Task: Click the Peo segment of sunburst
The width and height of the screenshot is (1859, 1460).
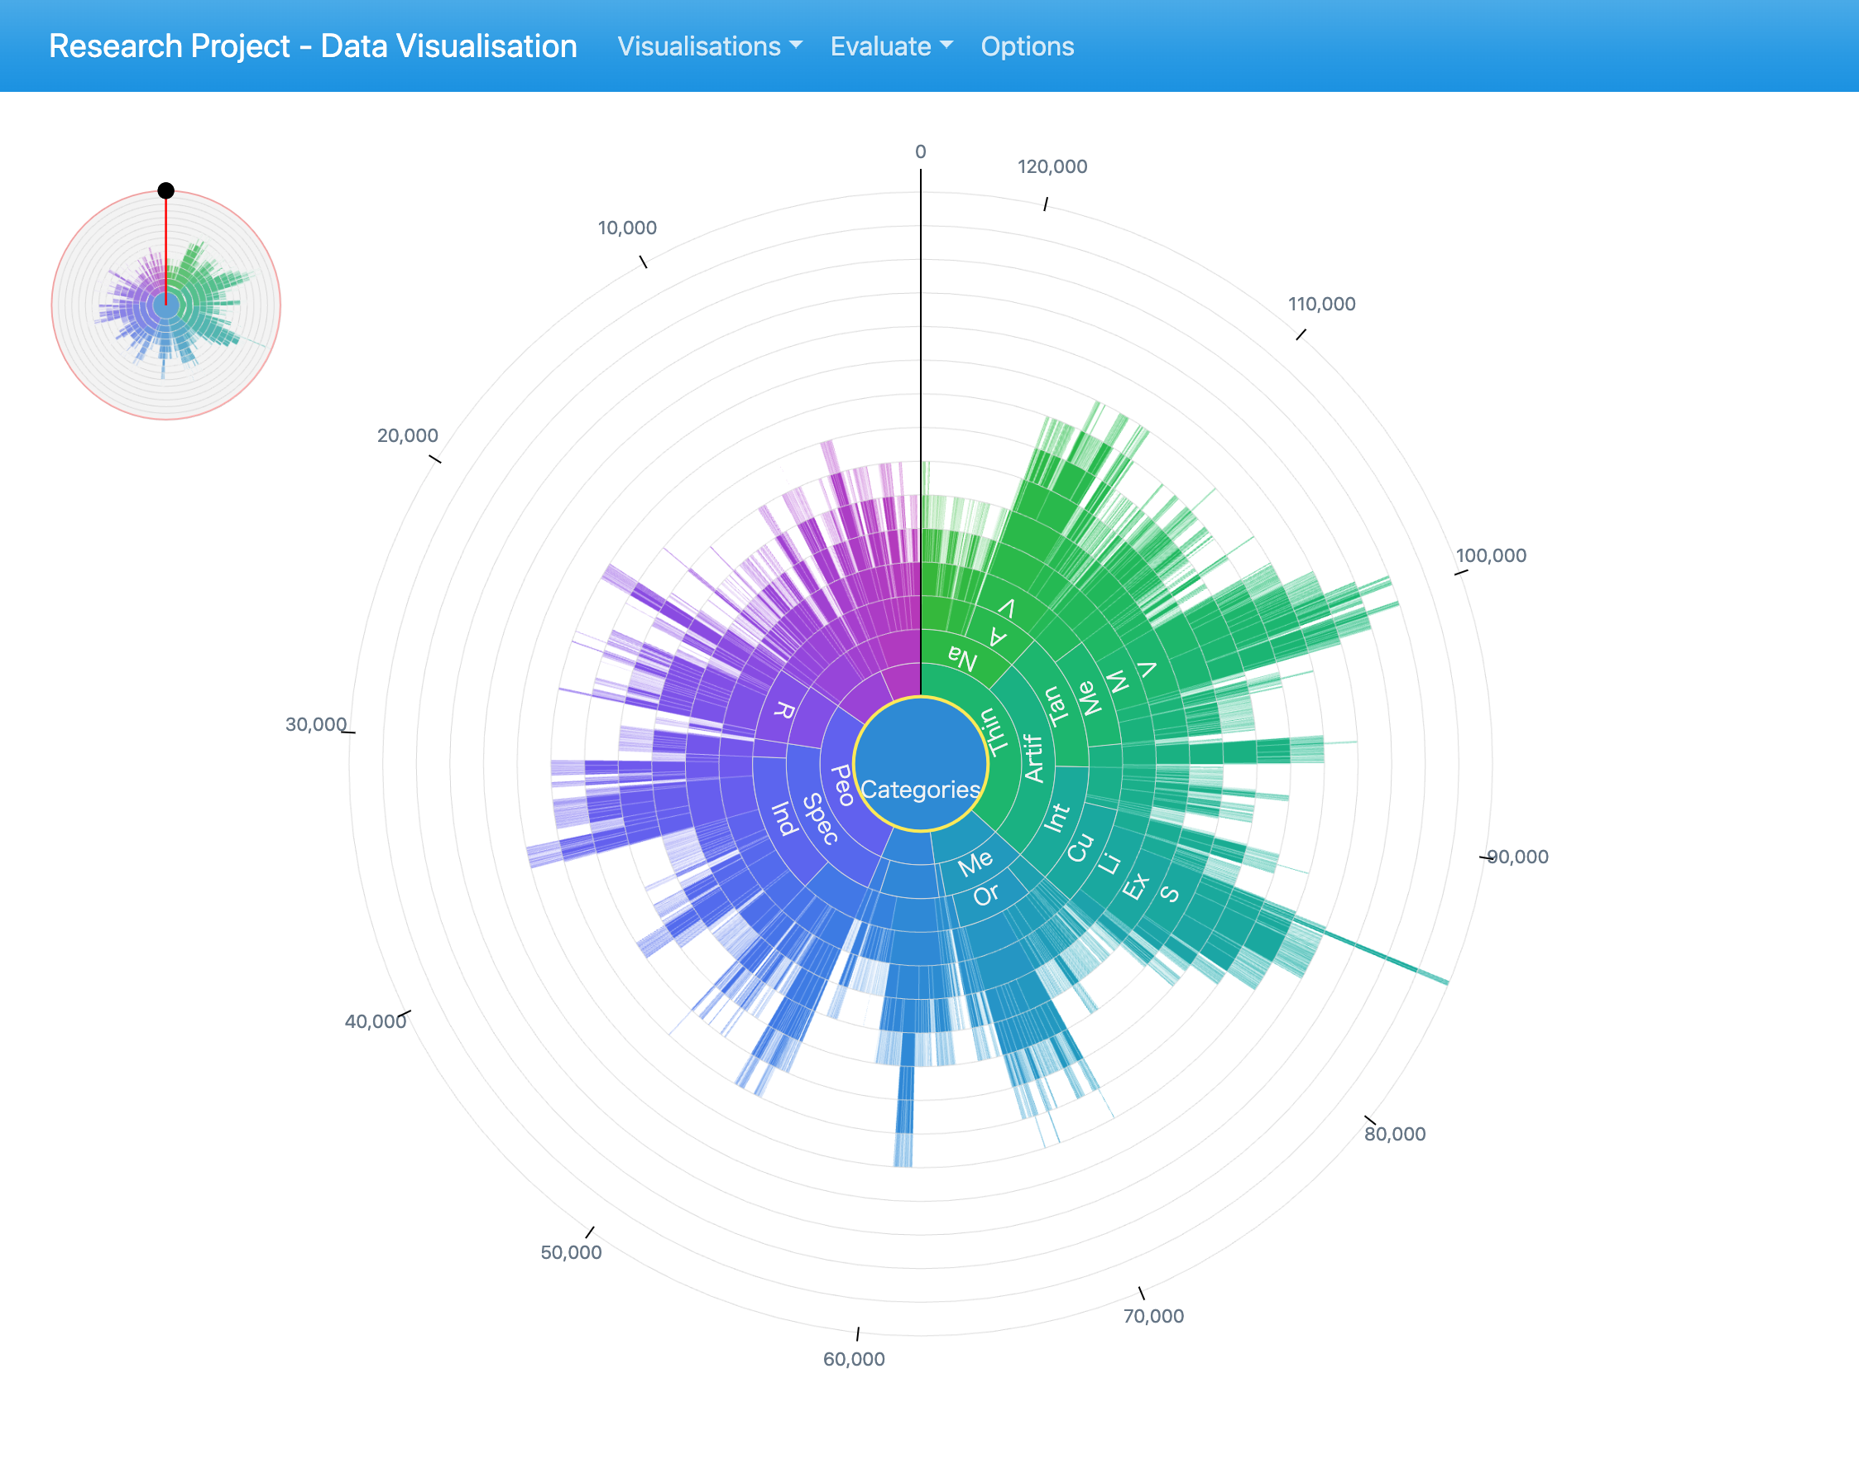Action: pos(842,785)
